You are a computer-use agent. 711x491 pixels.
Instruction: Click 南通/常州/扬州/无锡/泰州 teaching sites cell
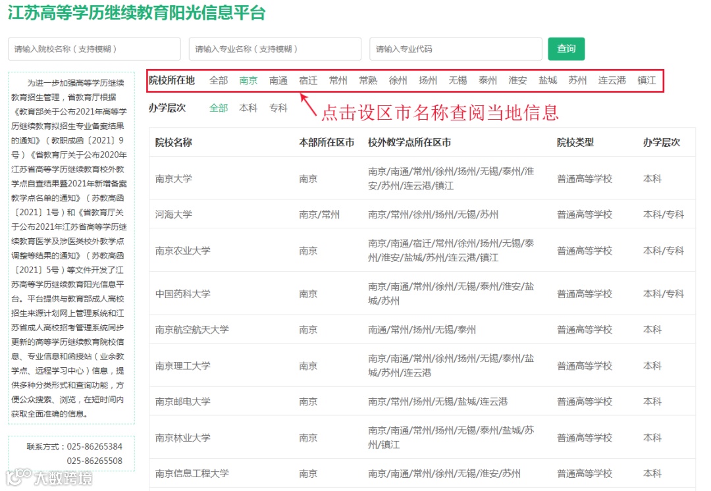[422, 330]
